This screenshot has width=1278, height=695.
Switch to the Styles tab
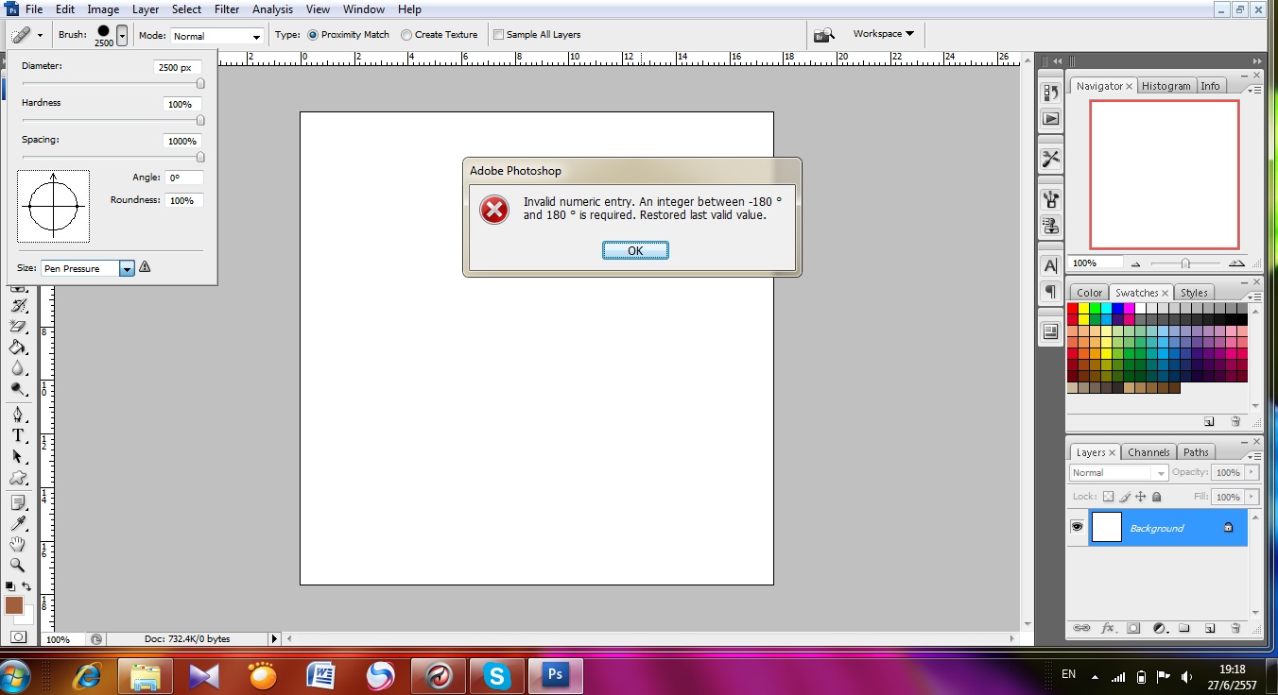[x=1194, y=293]
